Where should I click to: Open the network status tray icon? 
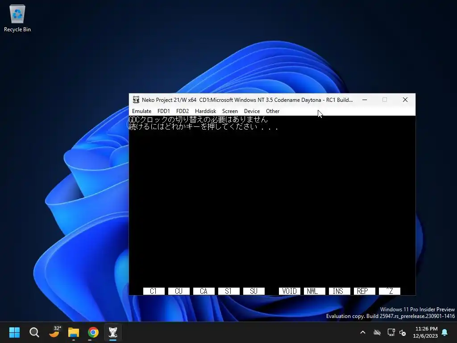[x=391, y=332]
